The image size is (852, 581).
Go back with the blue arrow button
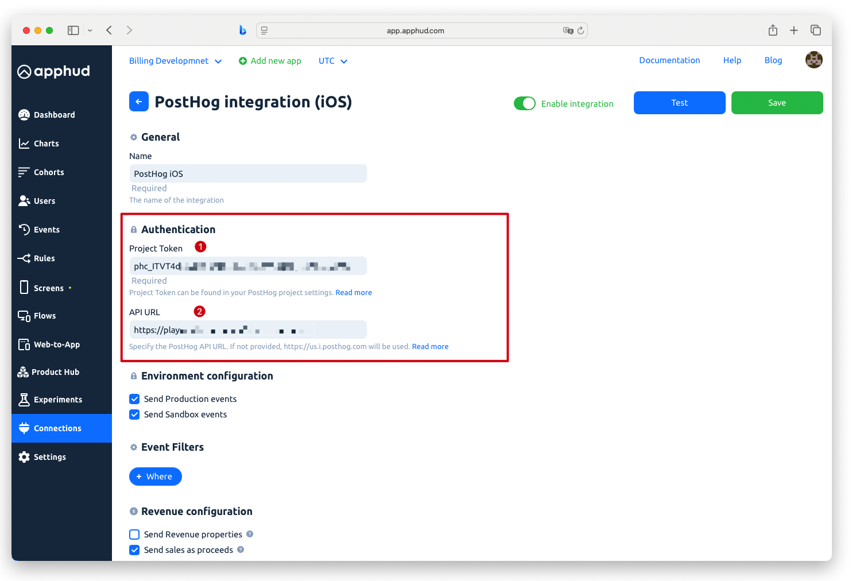[139, 102]
